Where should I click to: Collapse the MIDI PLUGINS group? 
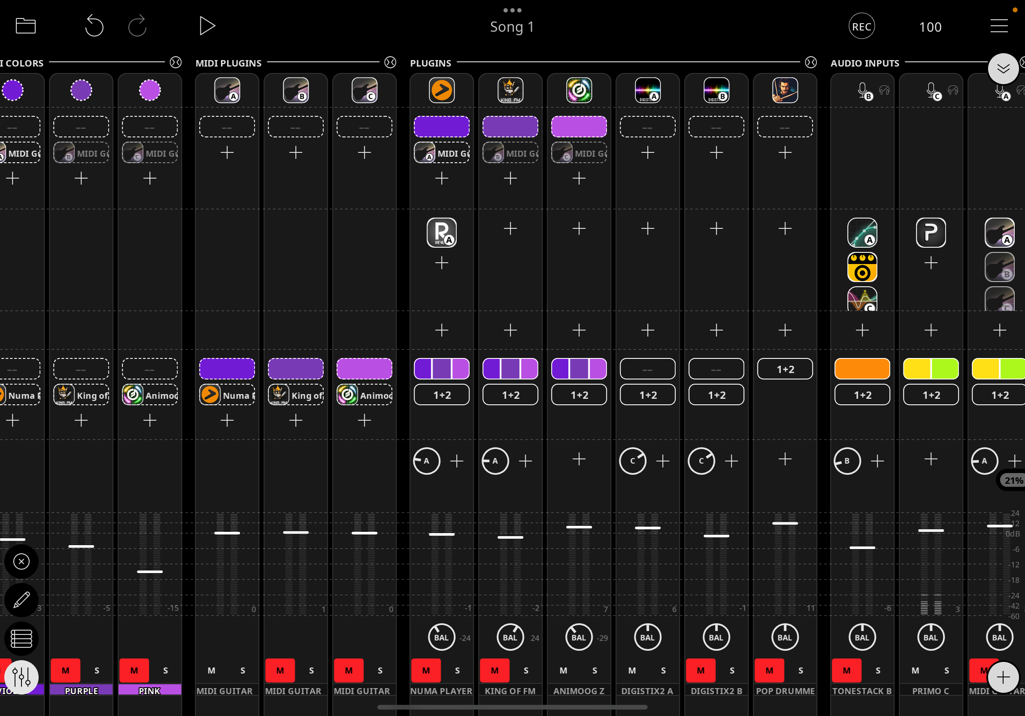point(390,63)
